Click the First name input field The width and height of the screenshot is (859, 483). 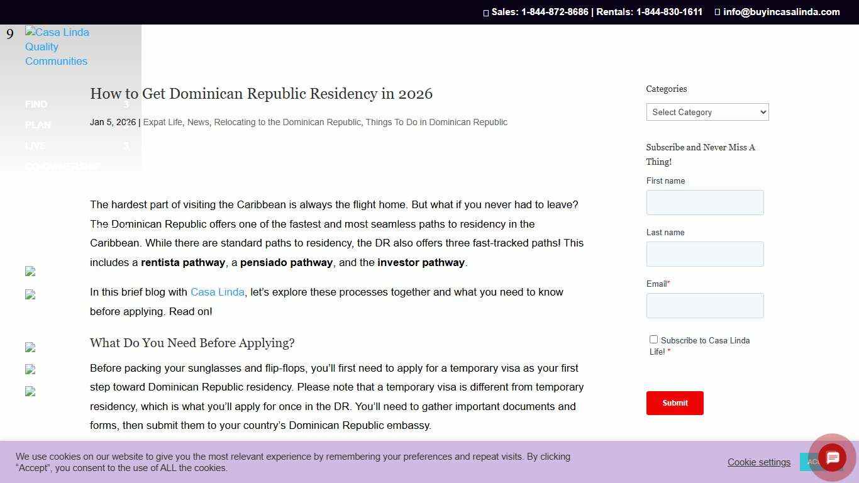click(x=704, y=203)
